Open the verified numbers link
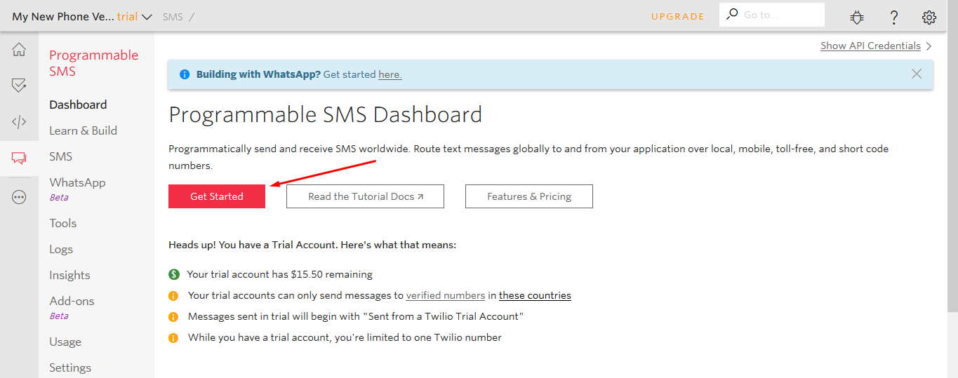958x378 pixels. point(446,295)
